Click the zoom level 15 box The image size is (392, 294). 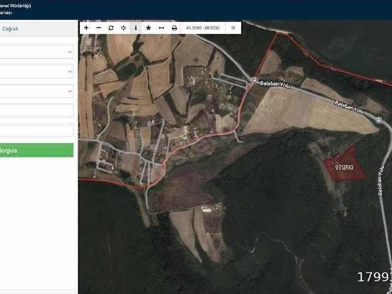[233, 28]
